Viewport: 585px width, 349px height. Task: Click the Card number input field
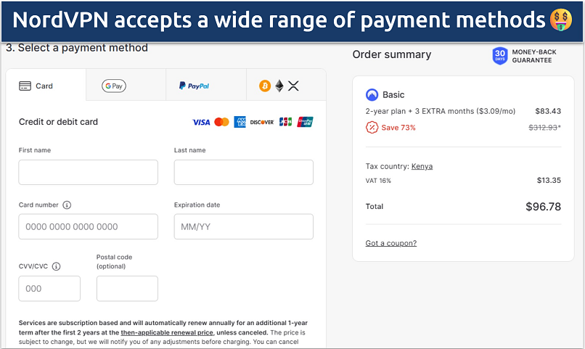pyautogui.click(x=88, y=227)
